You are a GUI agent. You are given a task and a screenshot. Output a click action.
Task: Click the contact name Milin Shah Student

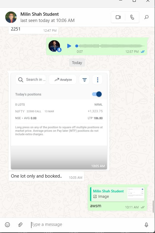tap(39, 14)
